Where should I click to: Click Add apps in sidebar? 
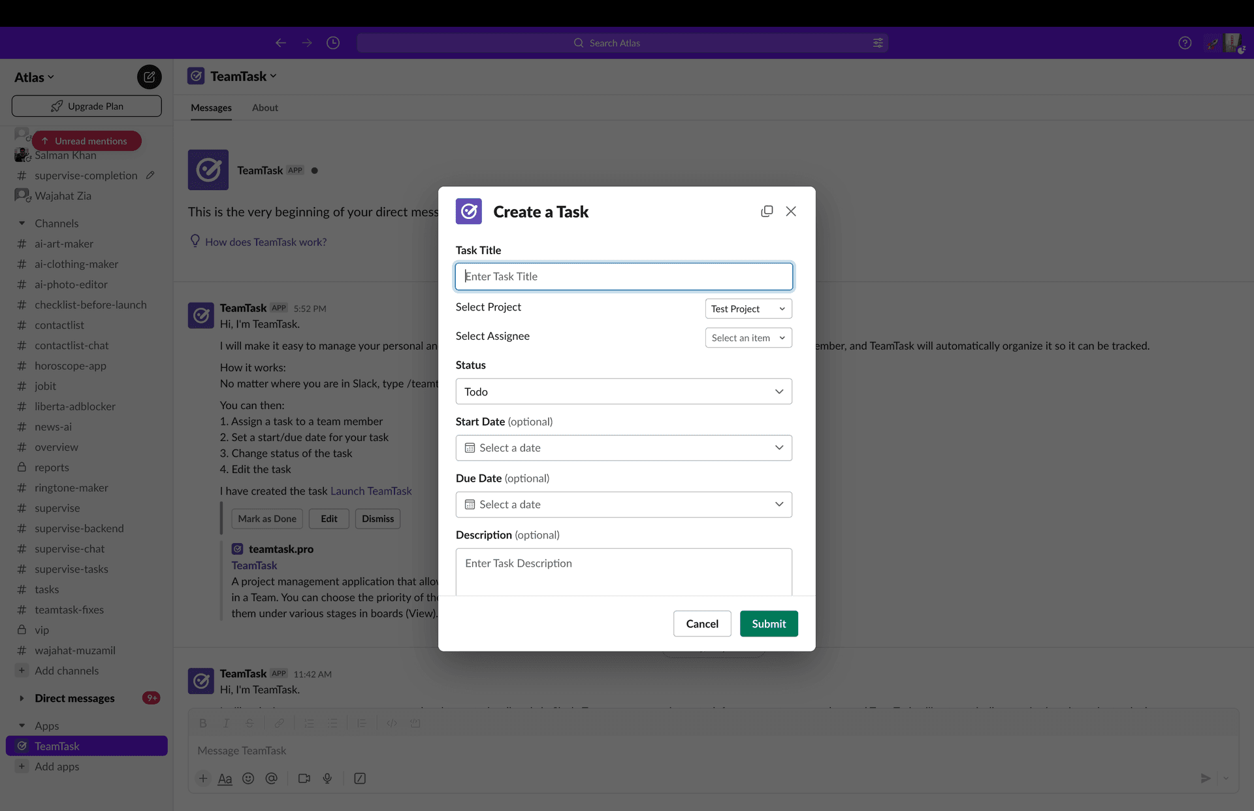pos(57,767)
